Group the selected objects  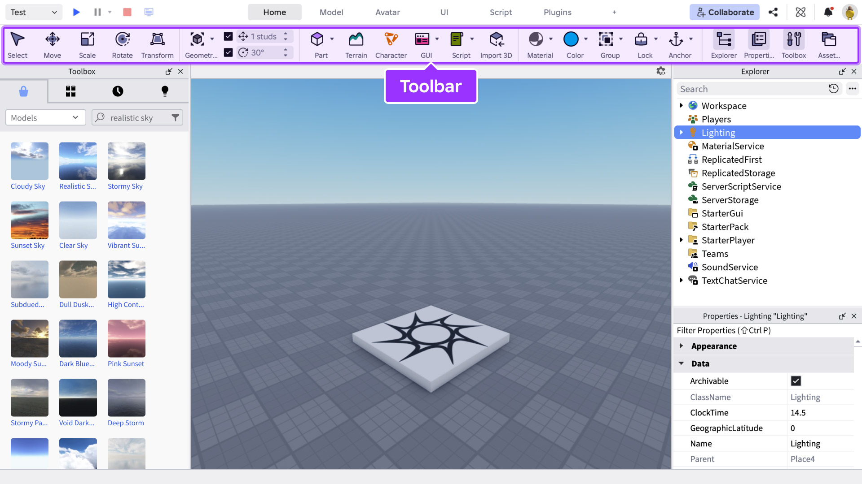click(606, 39)
